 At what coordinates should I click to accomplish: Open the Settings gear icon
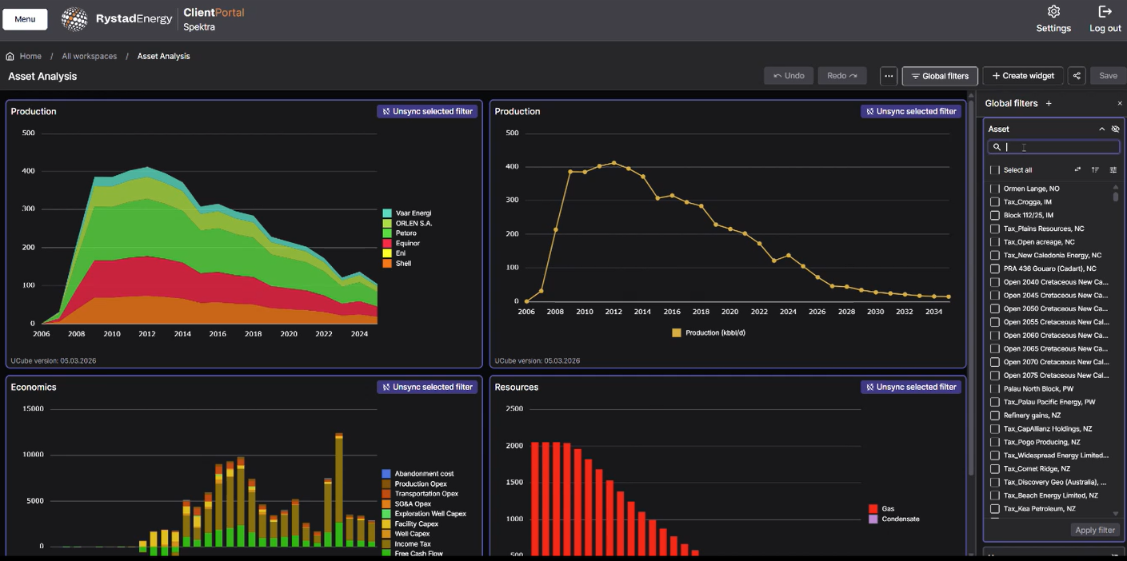1053,12
